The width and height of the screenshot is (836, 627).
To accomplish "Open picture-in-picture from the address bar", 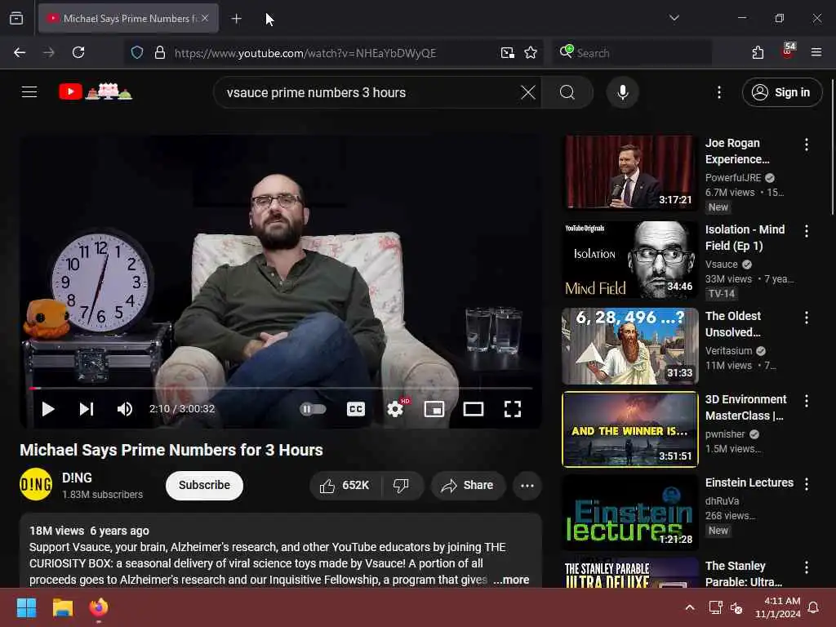I will (508, 52).
